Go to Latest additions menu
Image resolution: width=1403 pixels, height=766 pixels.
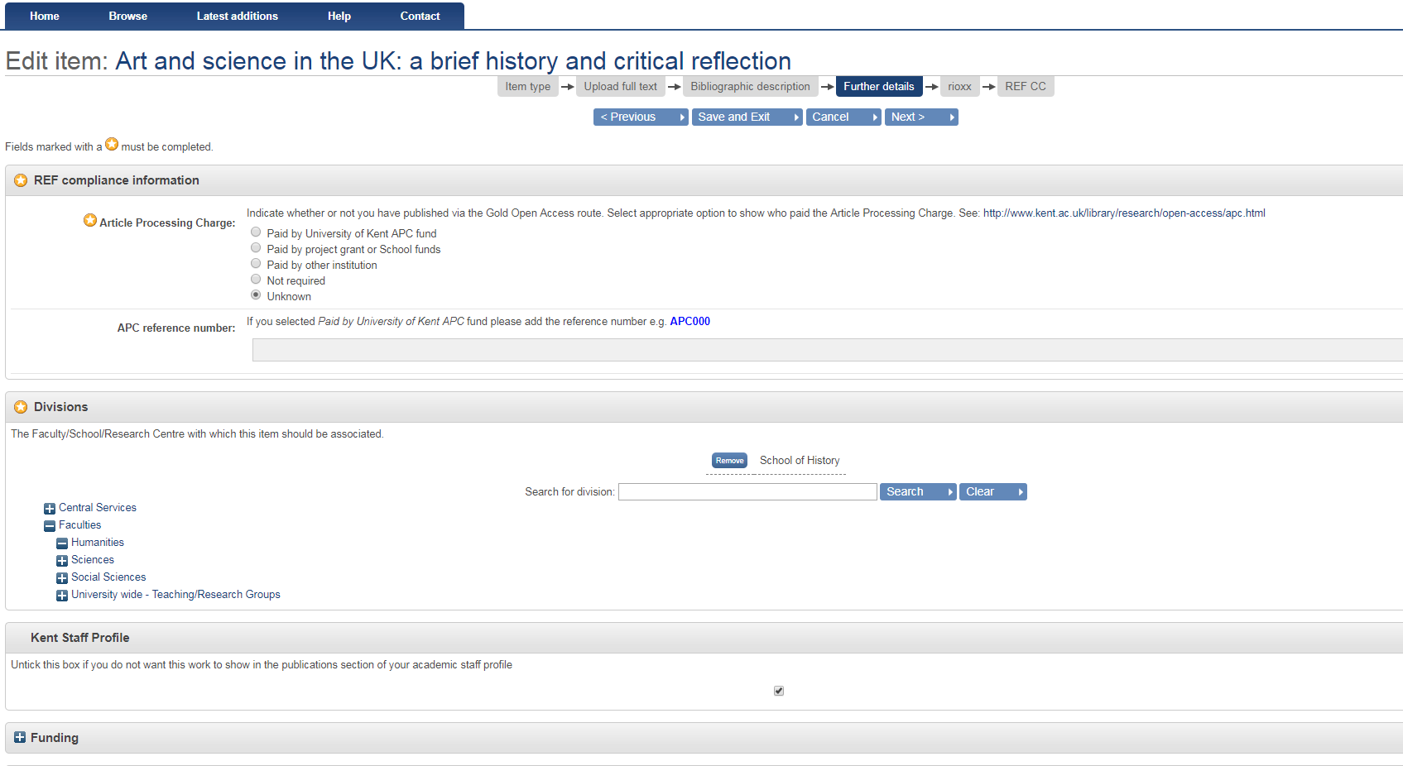(237, 16)
